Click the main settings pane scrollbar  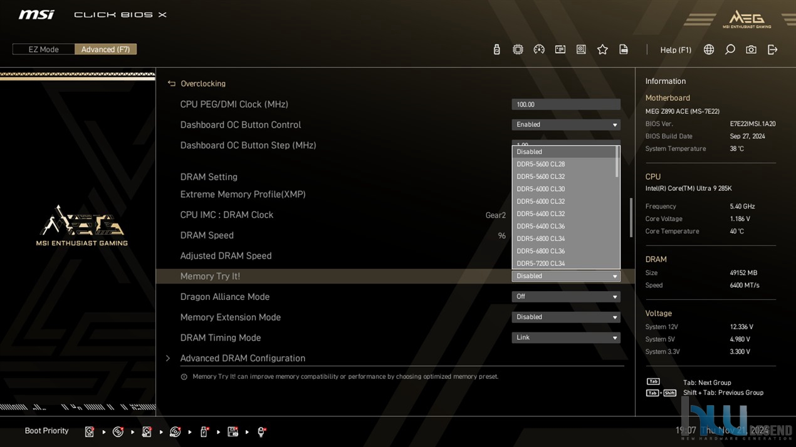[x=631, y=217]
